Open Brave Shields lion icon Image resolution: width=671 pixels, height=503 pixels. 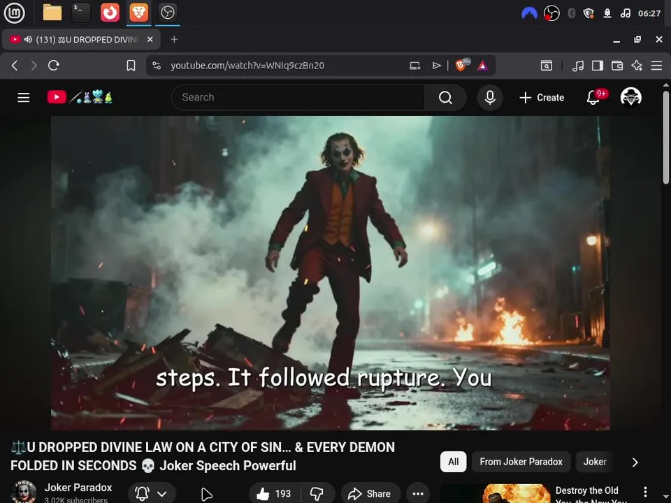[x=461, y=66]
